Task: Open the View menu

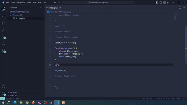Action: (x=29, y=3)
